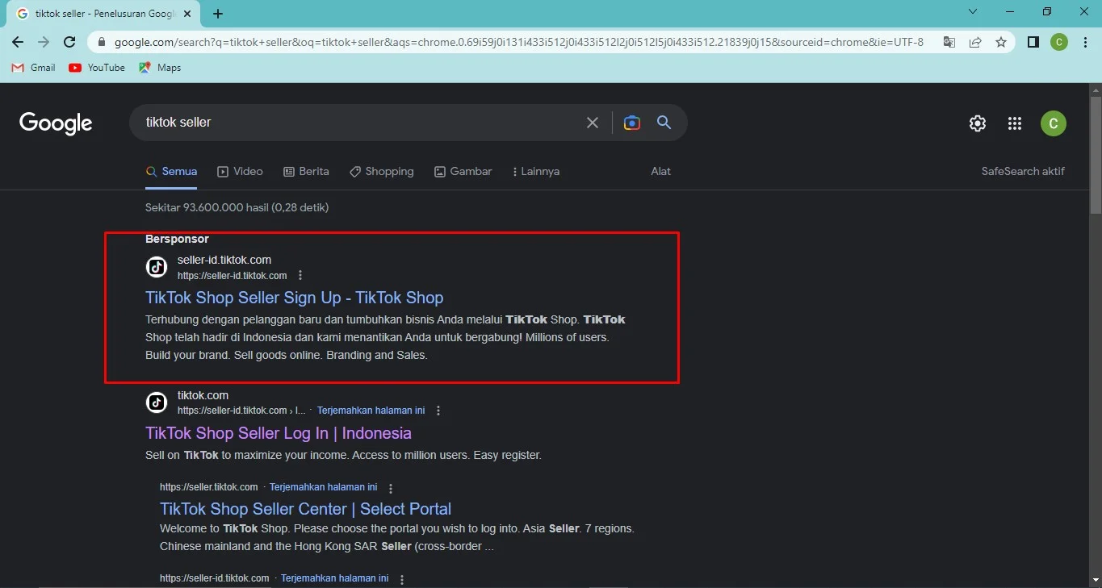Click the magnifier search button
Image resolution: width=1102 pixels, height=588 pixels.
(x=664, y=123)
